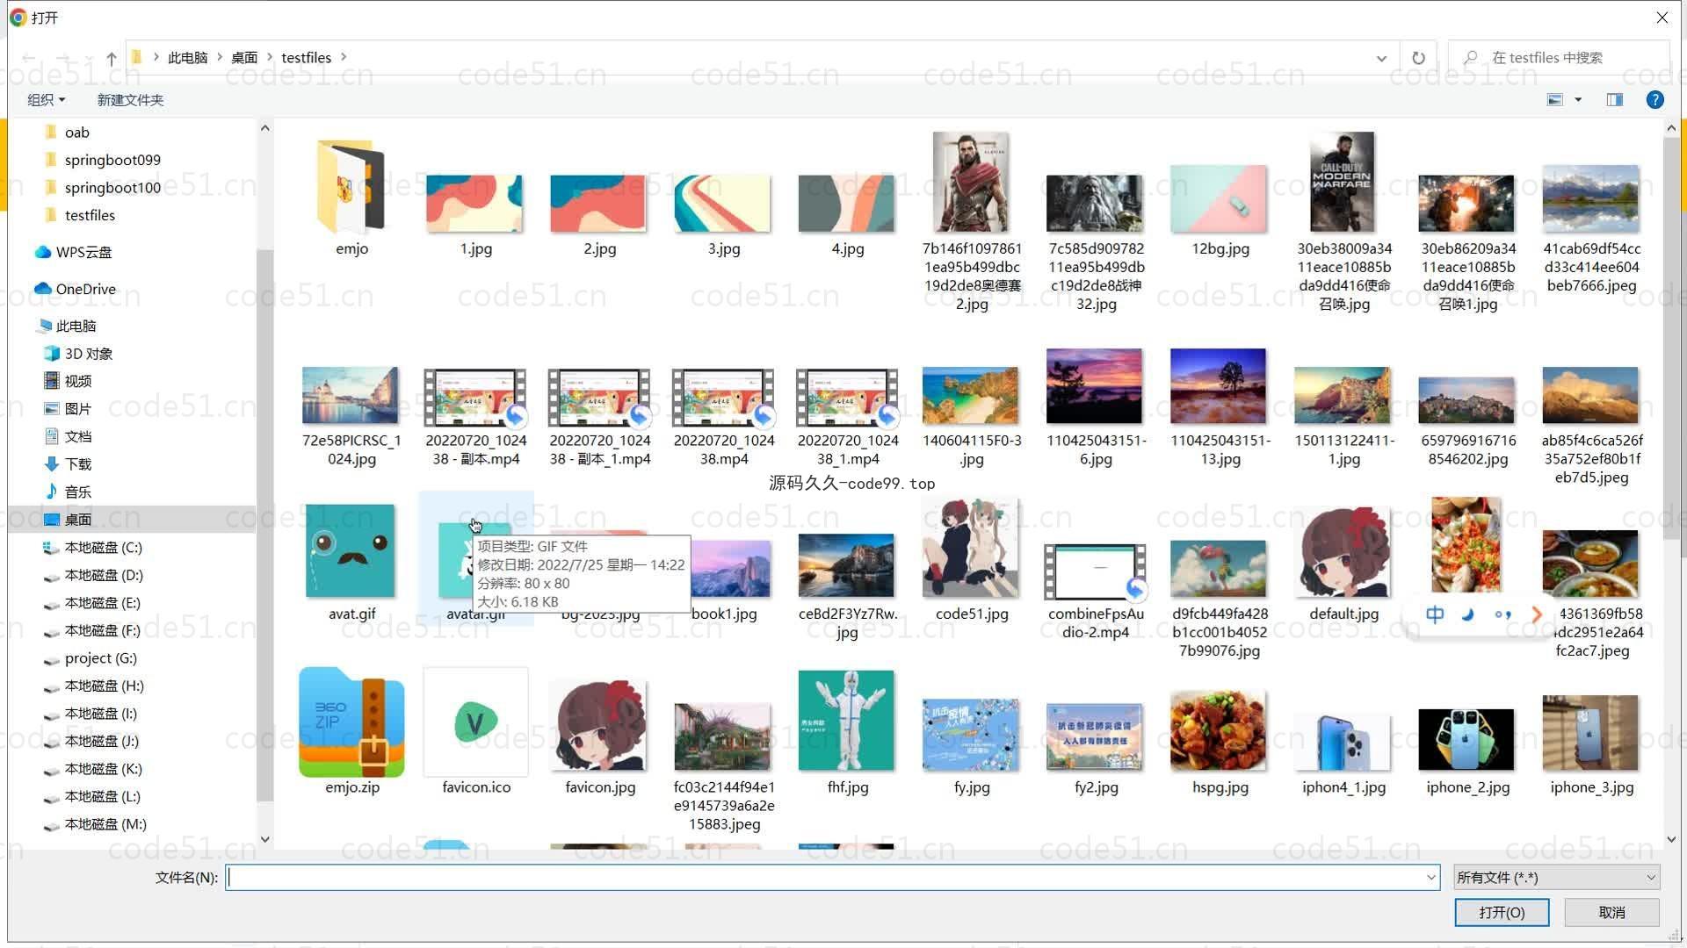
Task: Expand chevron after testfiles in breadcrumb
Action: pos(344,57)
